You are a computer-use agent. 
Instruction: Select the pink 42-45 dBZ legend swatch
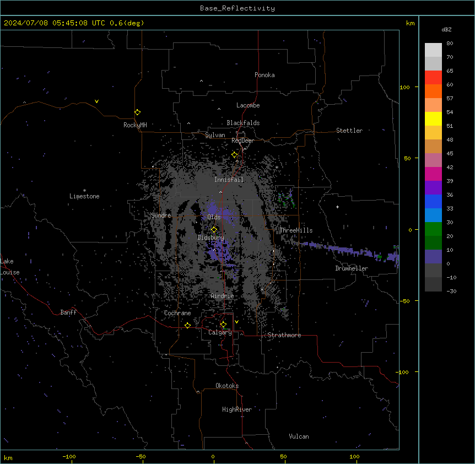coord(433,160)
